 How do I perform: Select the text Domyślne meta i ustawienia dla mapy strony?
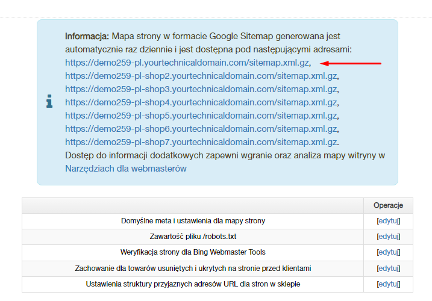193,221
